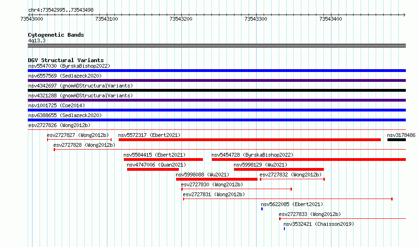Click the 73543100 ruler position label

[x=106, y=19]
